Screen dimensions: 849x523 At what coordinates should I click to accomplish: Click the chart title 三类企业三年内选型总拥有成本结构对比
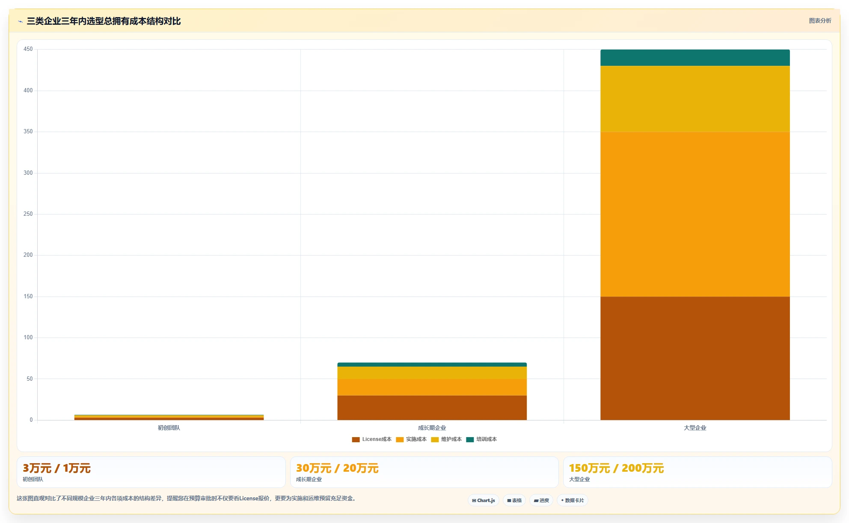click(104, 21)
